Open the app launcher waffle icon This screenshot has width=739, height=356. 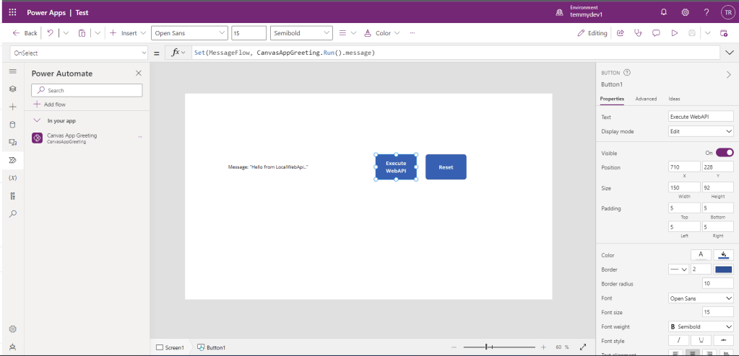point(13,13)
